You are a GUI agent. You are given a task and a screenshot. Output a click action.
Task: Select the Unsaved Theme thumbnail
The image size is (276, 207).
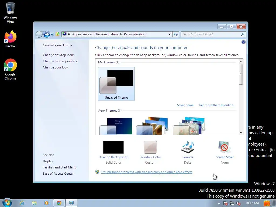(x=116, y=84)
